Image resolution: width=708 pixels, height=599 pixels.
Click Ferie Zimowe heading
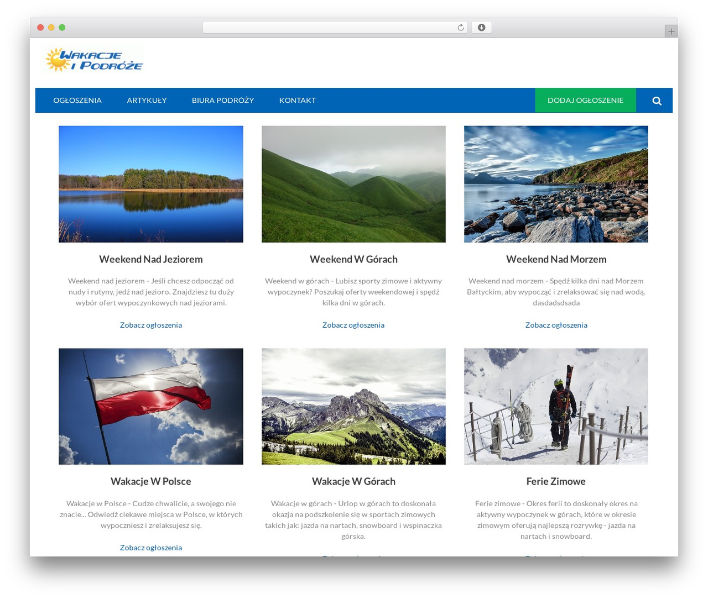click(x=556, y=481)
